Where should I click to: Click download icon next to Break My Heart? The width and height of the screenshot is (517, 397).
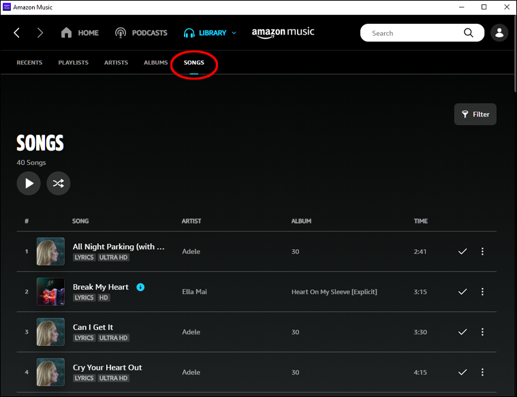tap(140, 287)
